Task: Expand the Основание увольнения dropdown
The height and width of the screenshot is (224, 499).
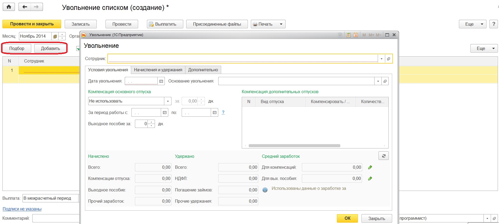Action: tap(378, 81)
